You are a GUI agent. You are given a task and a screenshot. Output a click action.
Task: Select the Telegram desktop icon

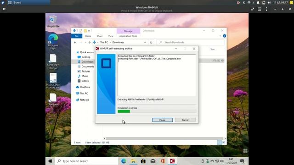[53, 100]
